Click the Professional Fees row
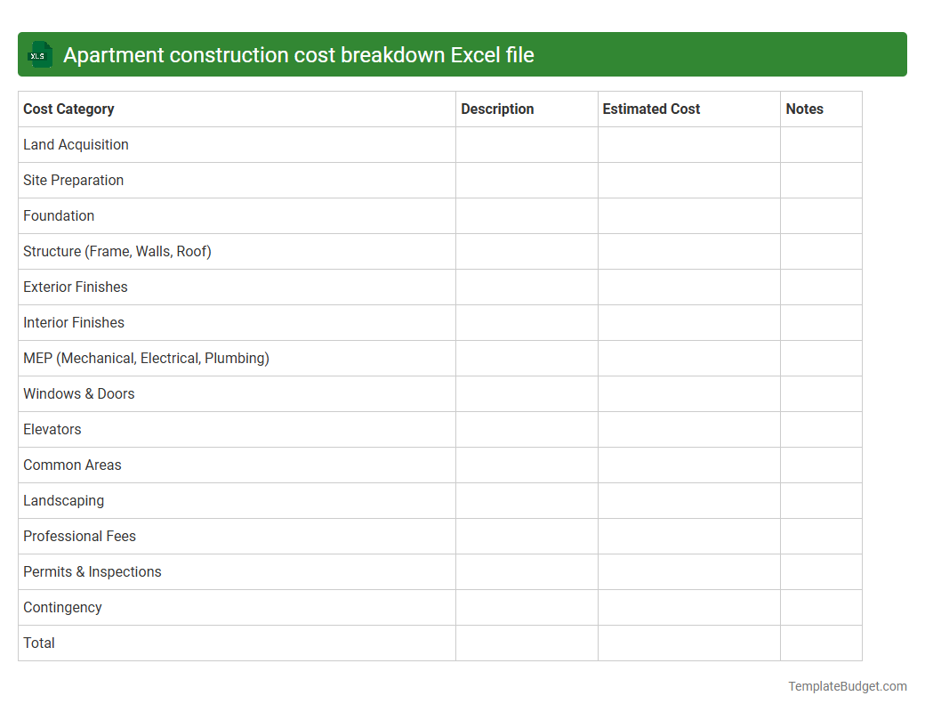The height and width of the screenshot is (712, 925). pyautogui.click(x=79, y=536)
